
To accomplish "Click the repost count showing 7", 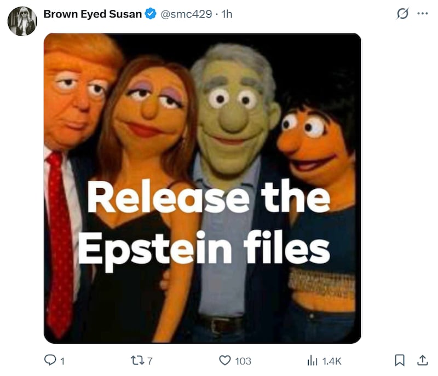I will [149, 361].
